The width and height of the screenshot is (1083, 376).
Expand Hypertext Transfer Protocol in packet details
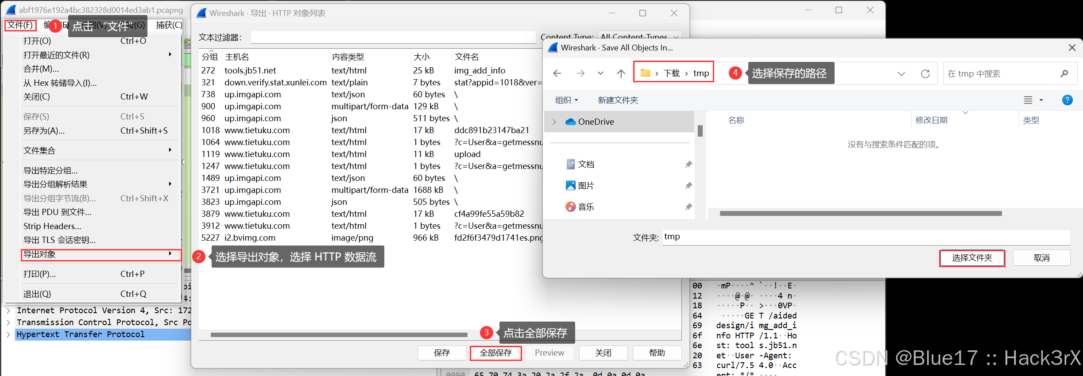pos(8,334)
